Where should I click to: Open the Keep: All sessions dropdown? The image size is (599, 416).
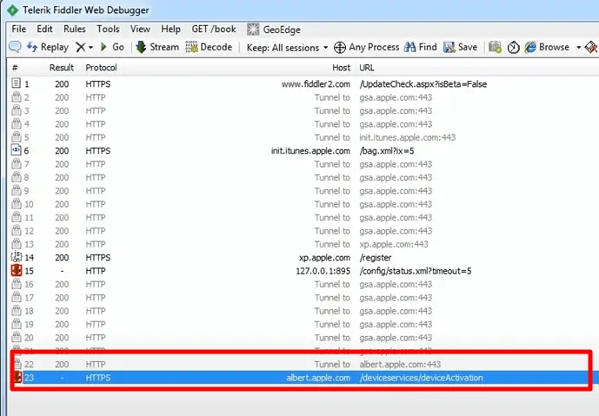coord(287,47)
